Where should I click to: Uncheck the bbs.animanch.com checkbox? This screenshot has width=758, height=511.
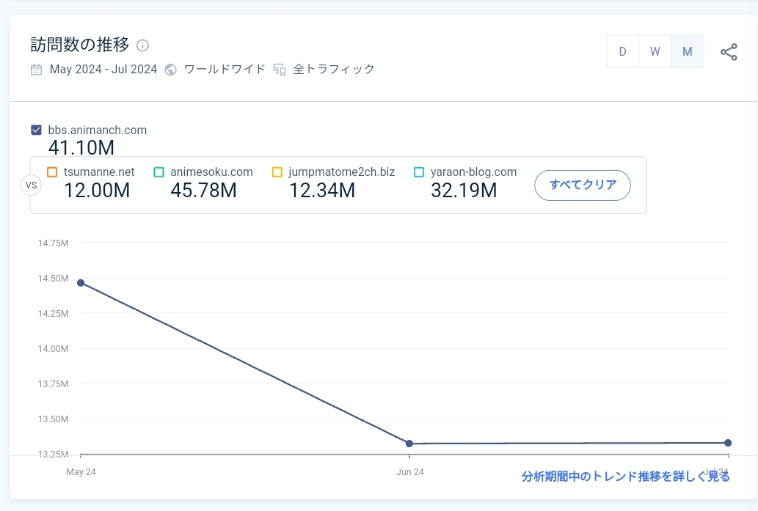tap(36, 130)
